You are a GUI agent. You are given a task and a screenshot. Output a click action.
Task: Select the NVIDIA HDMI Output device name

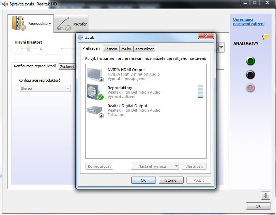[x=126, y=70]
